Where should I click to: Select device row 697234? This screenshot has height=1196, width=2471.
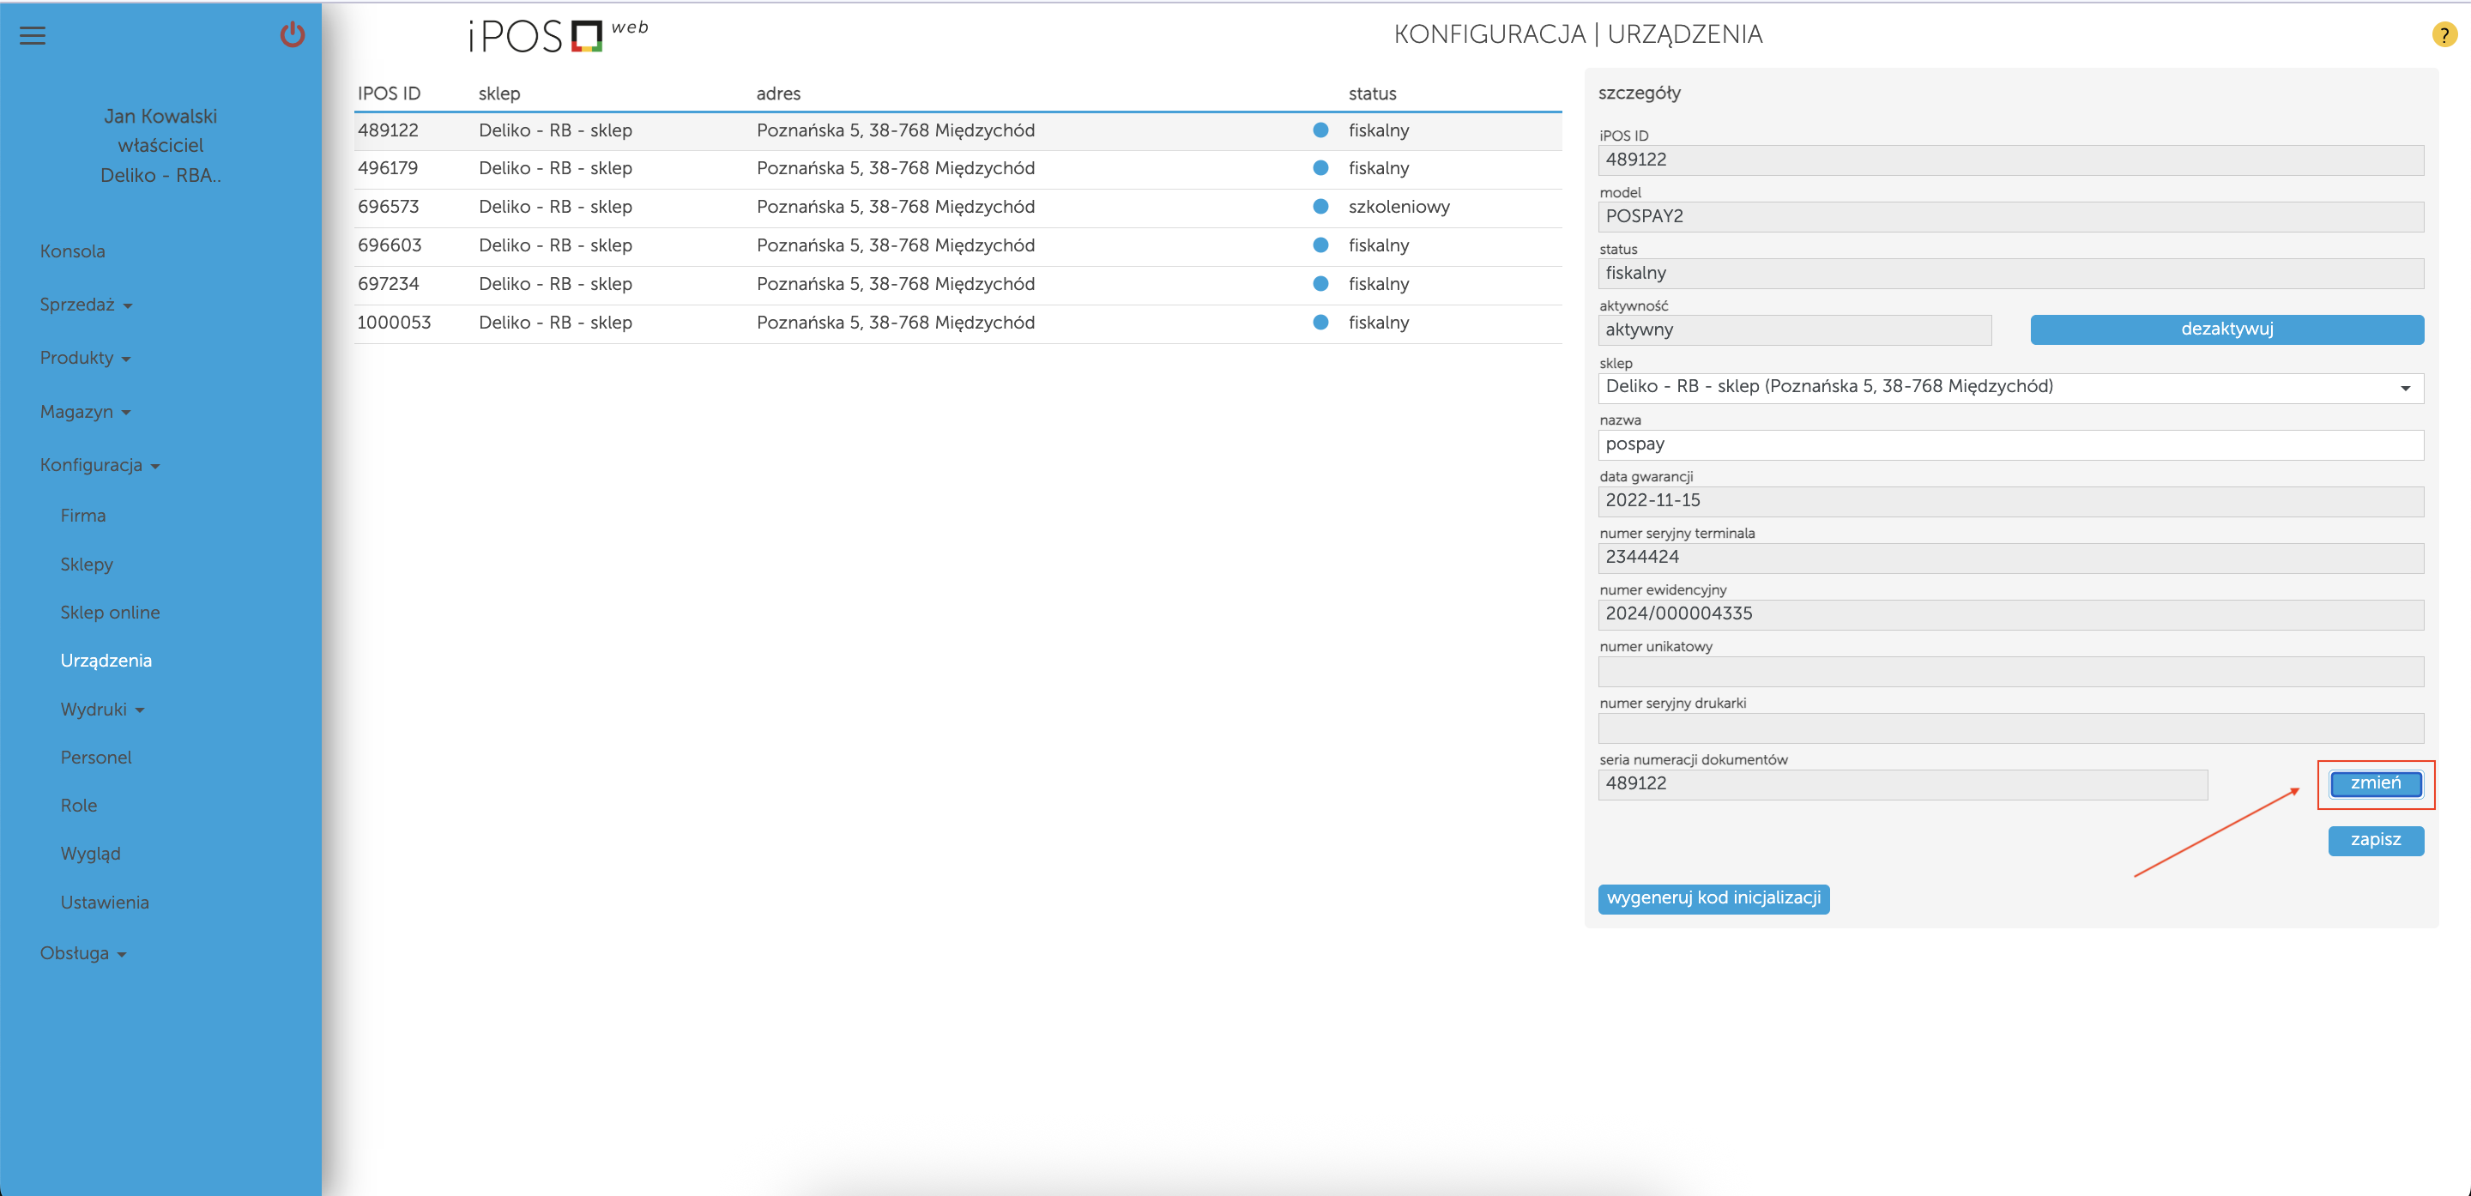coord(958,285)
